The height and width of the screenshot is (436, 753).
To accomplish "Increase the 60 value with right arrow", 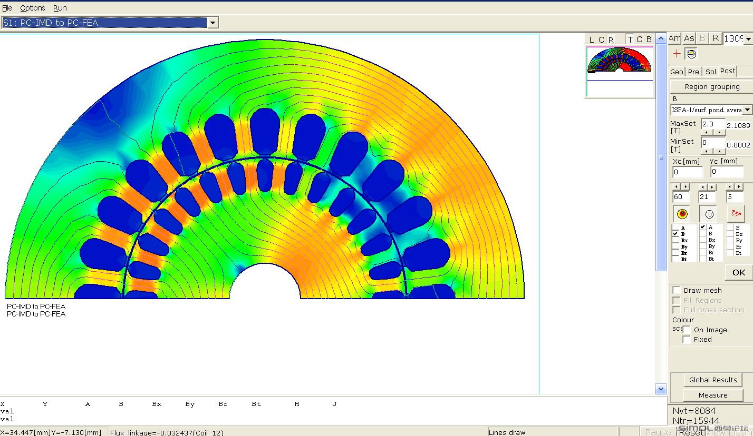I will [685, 187].
